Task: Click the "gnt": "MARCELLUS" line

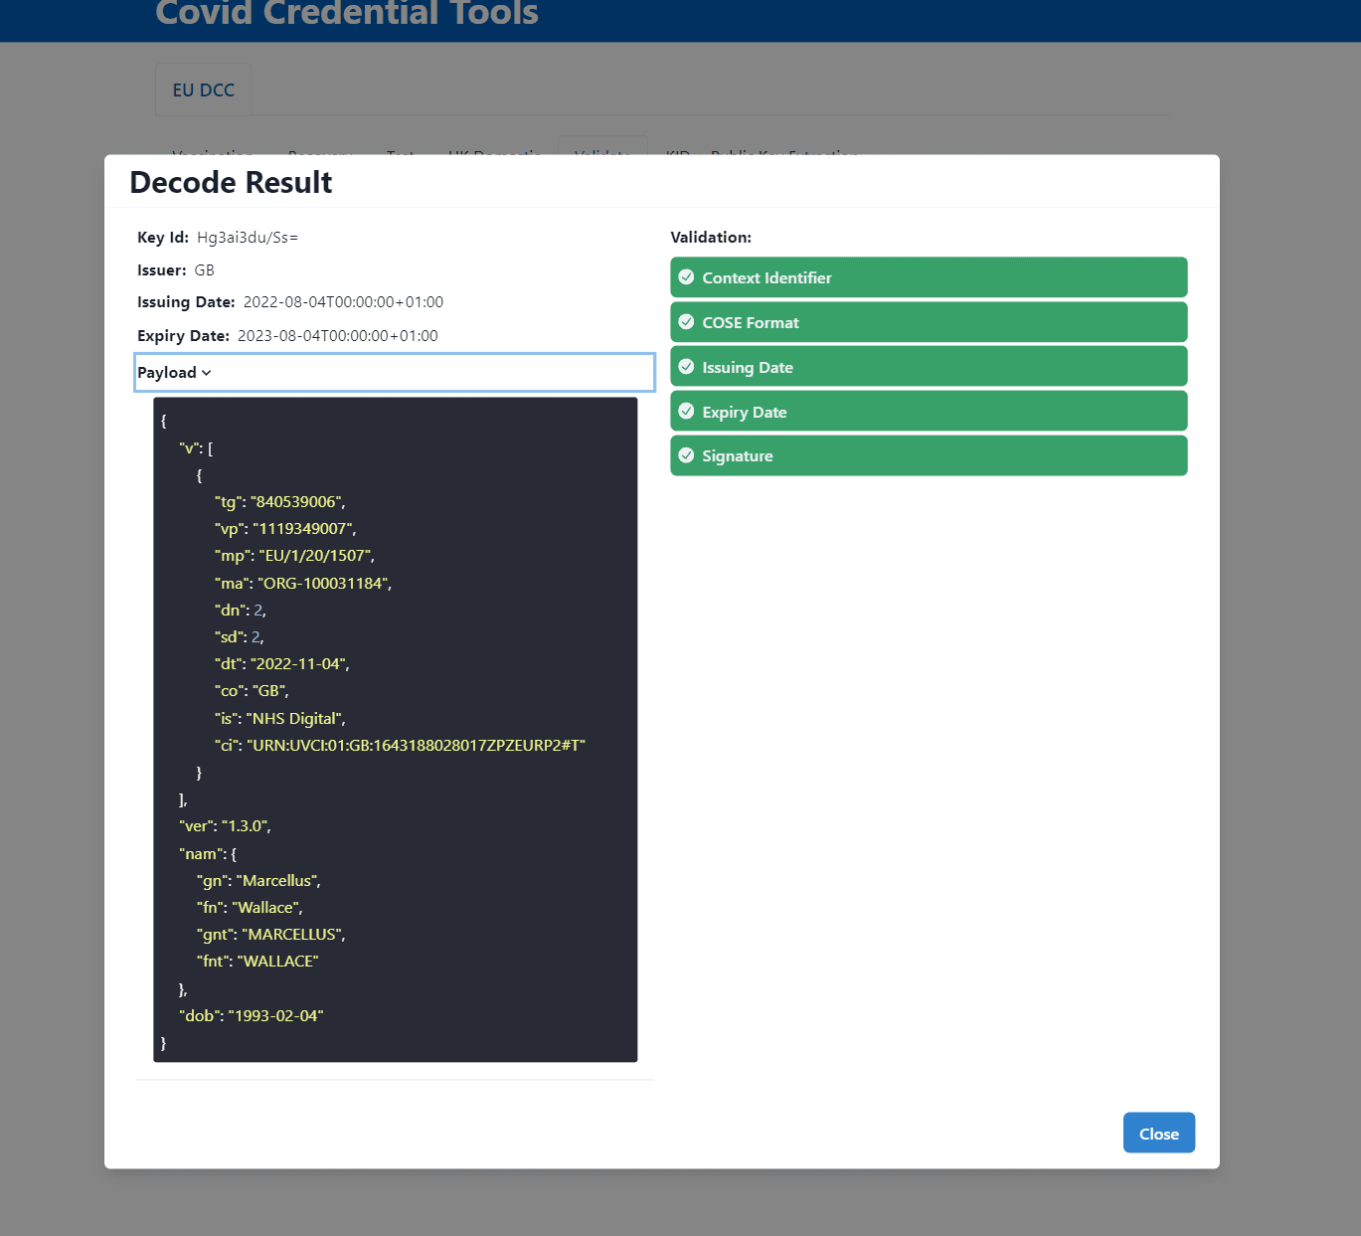Action: pyautogui.click(x=271, y=935)
